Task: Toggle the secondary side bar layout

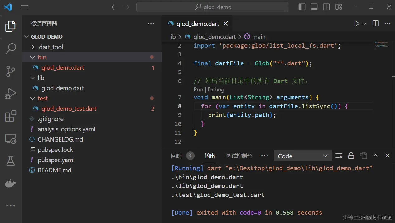Action: point(326,7)
